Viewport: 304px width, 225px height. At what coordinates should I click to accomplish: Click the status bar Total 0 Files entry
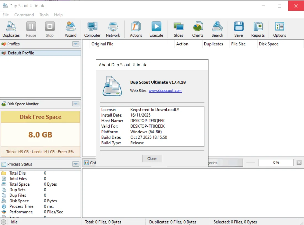pyautogui.click(x=103, y=222)
